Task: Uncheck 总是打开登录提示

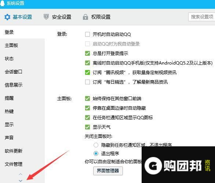Action: pyautogui.click(x=87, y=53)
